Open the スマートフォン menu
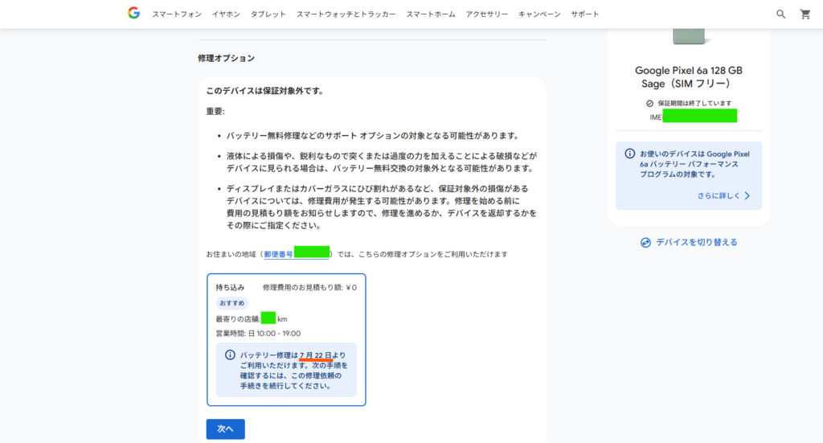The height and width of the screenshot is (443, 823). (177, 14)
